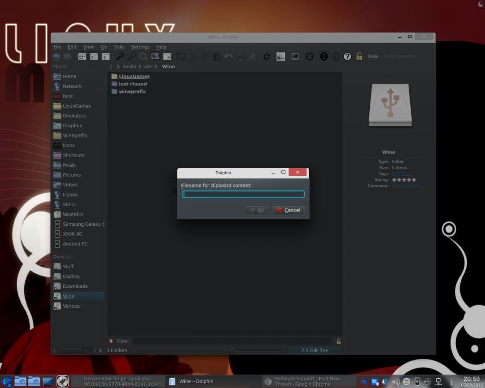Image resolution: width=485 pixels, height=388 pixels.
Task: Click the padlock icon in the toolbar
Action: point(359,57)
